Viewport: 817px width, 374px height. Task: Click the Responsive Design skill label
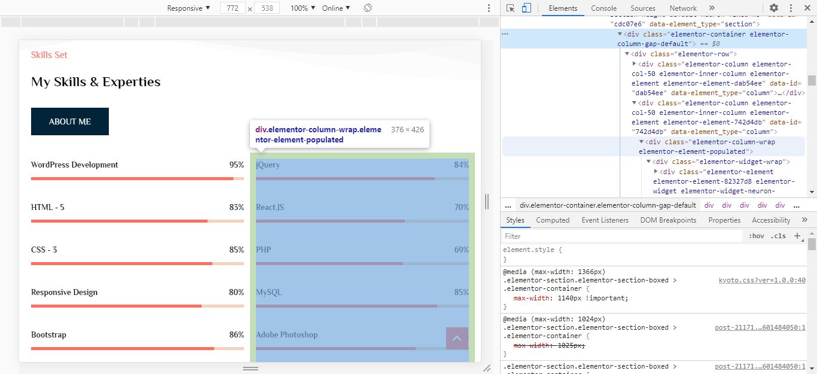pyautogui.click(x=64, y=292)
